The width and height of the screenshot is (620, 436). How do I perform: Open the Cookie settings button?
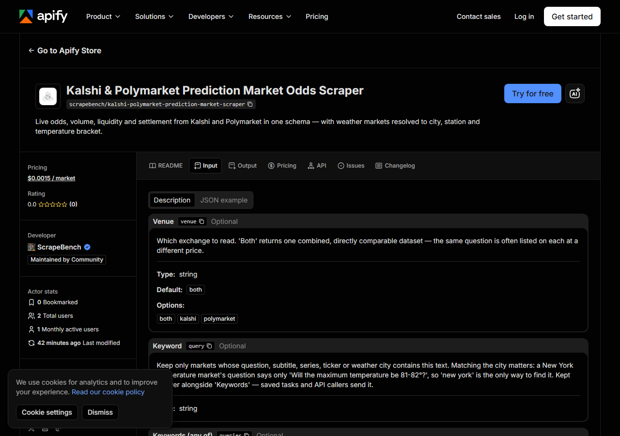(x=47, y=412)
